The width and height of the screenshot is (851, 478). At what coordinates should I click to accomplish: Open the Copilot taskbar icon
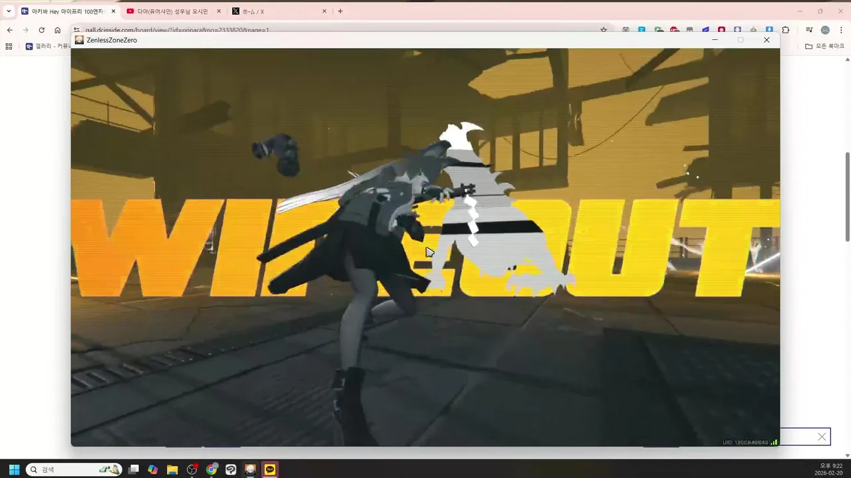pyautogui.click(x=153, y=469)
